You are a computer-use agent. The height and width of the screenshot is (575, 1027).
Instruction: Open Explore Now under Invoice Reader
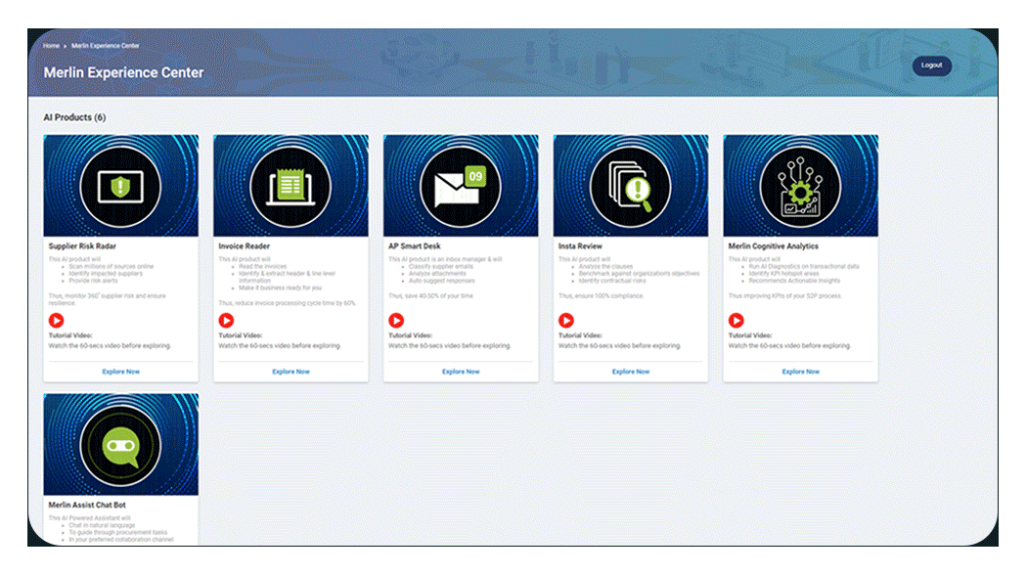pos(290,372)
